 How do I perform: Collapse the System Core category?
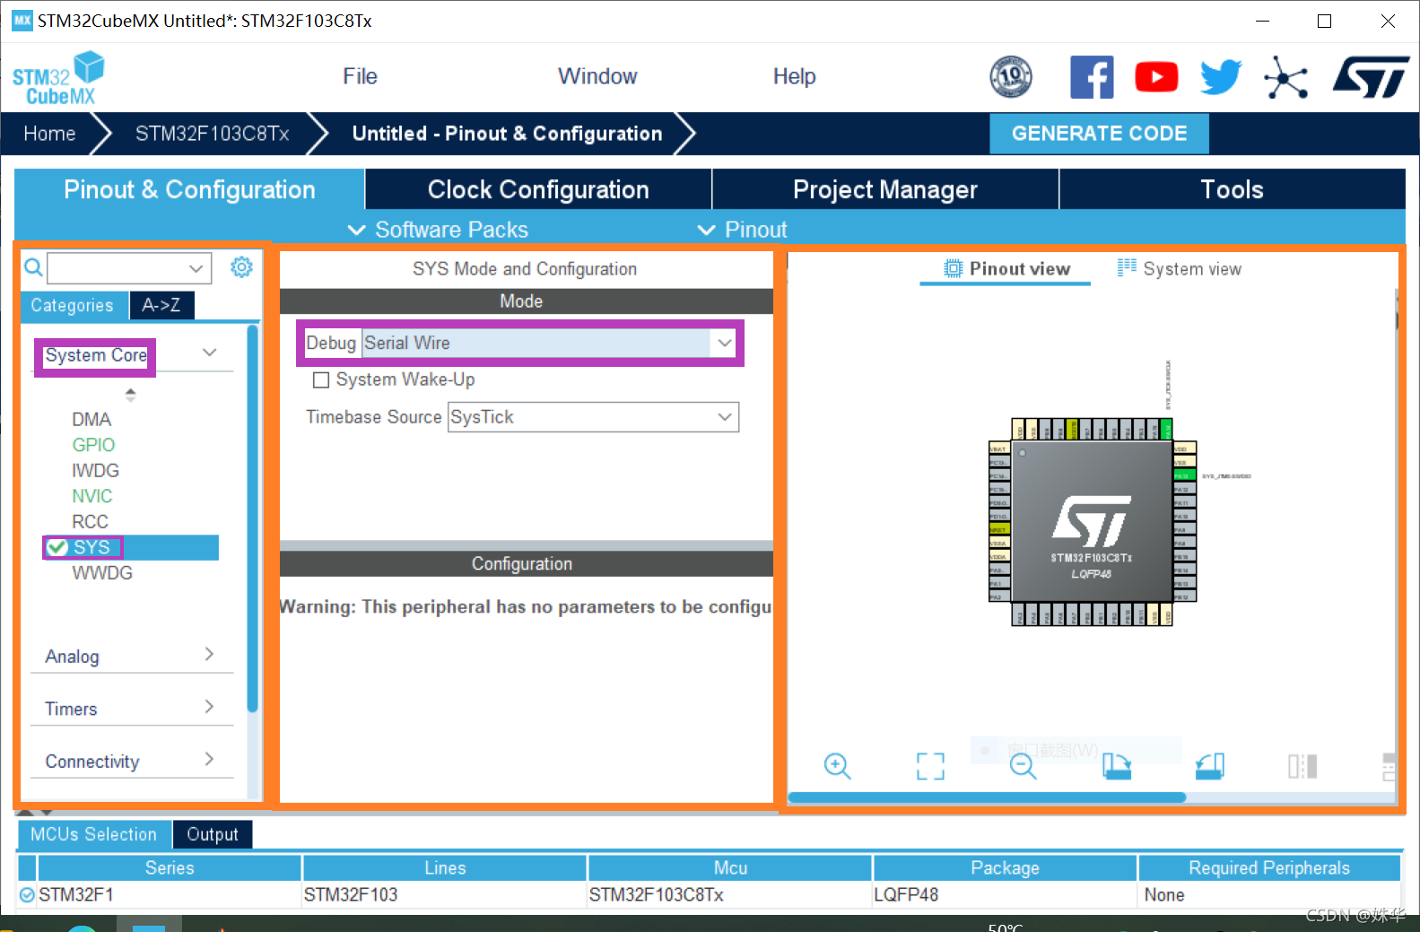(x=209, y=353)
